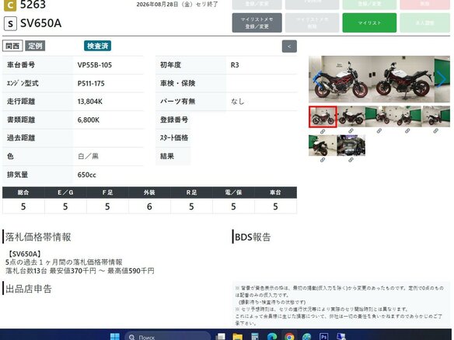
Task: Click link icon under engine thumbnail
Action: click(x=351, y=160)
